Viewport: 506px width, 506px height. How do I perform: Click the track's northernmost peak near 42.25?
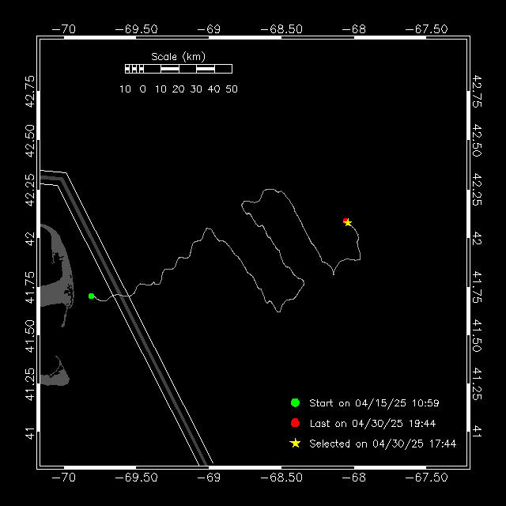[272, 190]
